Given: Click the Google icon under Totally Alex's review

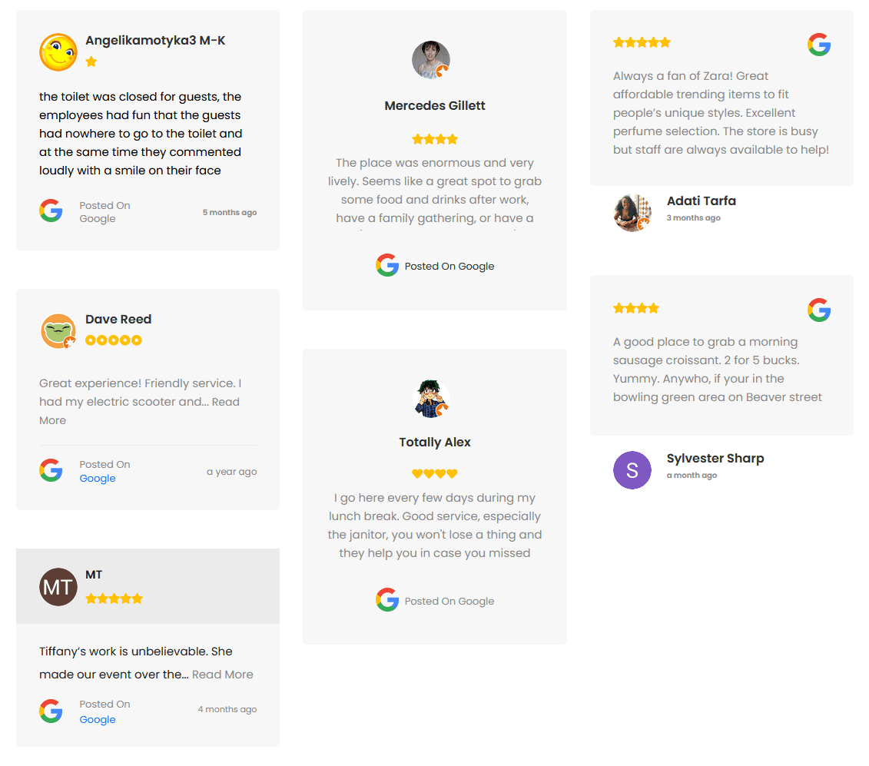Looking at the screenshot, I should pyautogui.click(x=388, y=600).
